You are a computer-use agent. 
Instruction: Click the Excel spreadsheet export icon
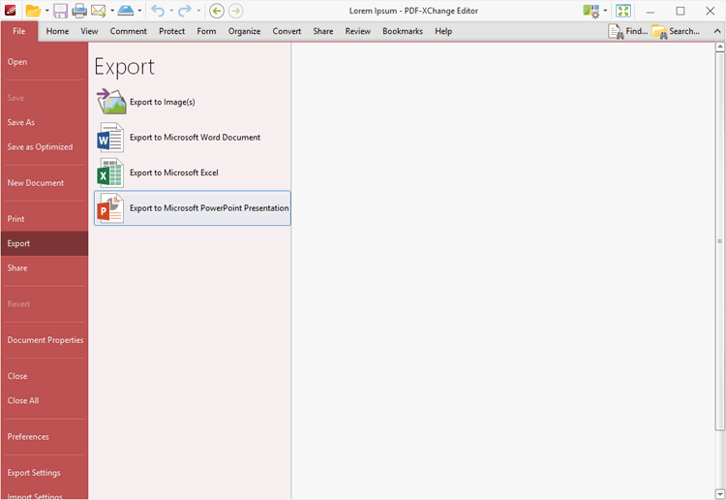[110, 172]
